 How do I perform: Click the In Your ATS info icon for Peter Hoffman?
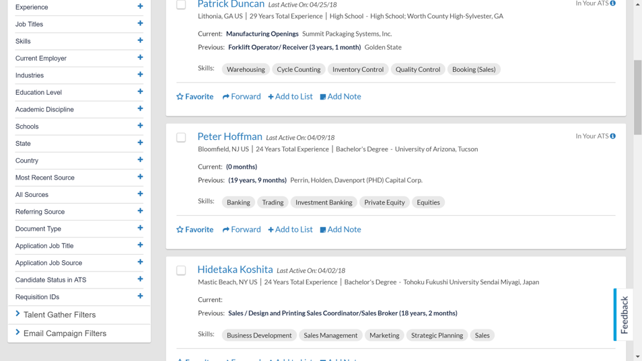click(612, 136)
